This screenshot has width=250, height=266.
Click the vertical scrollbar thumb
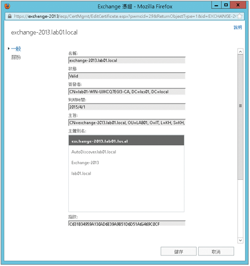tap(241, 117)
